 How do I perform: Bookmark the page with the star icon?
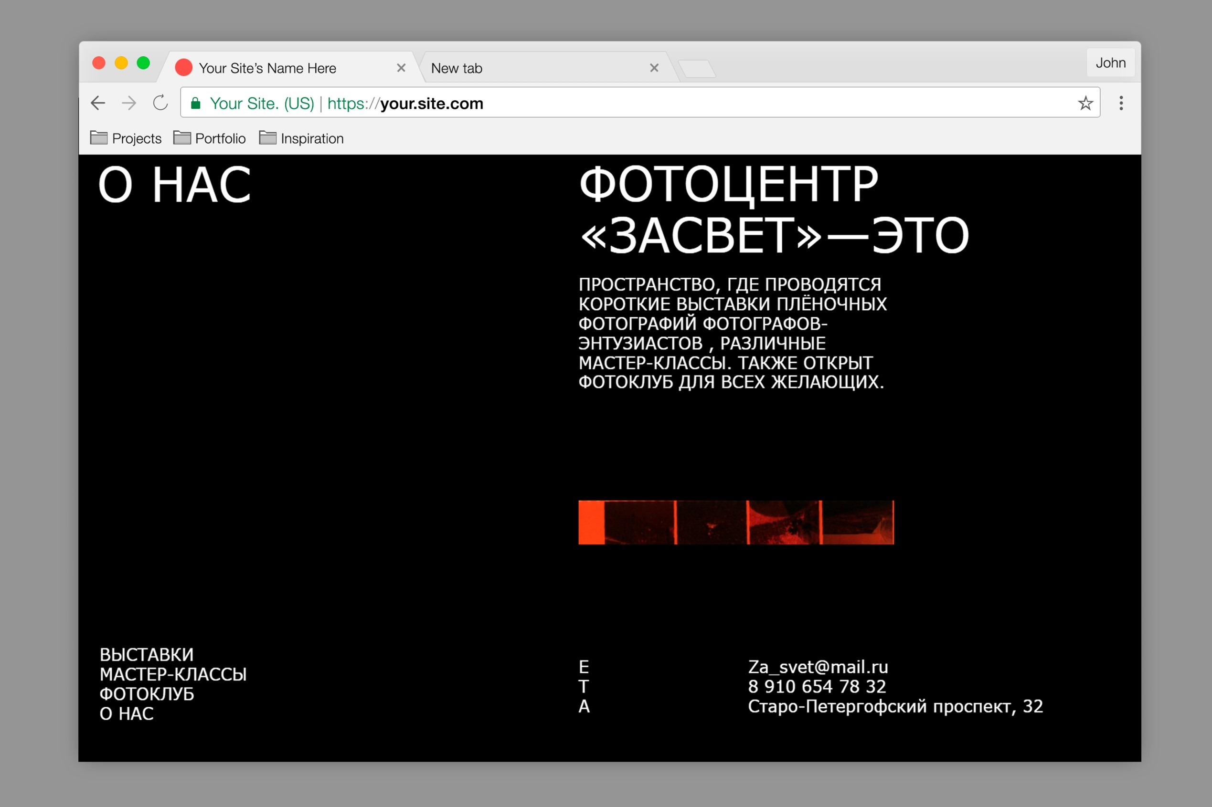(1085, 103)
